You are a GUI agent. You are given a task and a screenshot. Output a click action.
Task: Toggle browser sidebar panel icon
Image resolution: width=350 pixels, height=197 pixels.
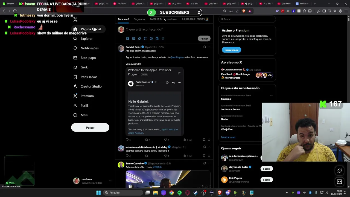324,11
